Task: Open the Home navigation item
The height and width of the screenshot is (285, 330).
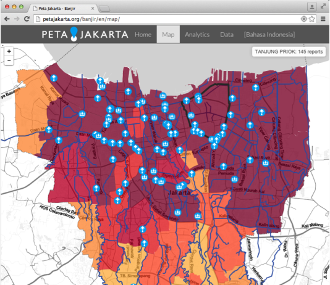Action: pos(143,35)
